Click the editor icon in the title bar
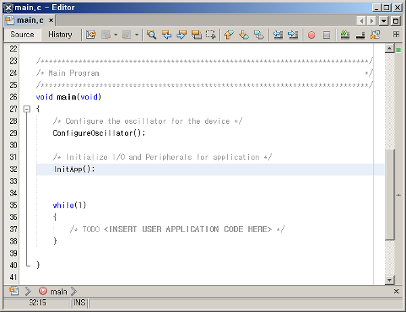 click(x=8, y=7)
